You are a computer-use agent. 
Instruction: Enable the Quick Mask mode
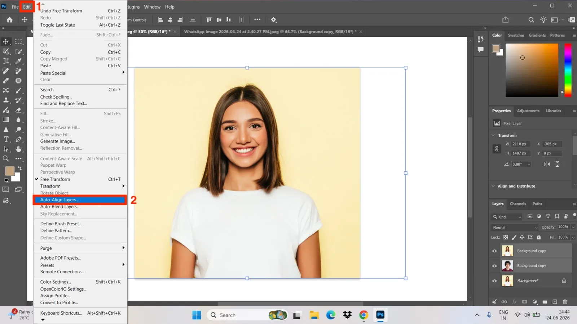point(6,189)
